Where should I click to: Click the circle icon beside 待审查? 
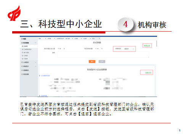pyautogui.click(x=22, y=46)
